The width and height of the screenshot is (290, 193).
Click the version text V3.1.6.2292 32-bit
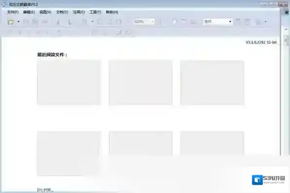click(261, 42)
